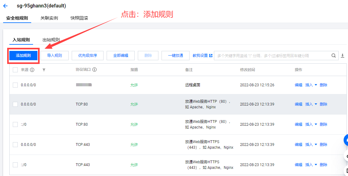The height and width of the screenshot is (176, 348).
Task: Click the 全部编辑 button
Action: tap(121, 56)
